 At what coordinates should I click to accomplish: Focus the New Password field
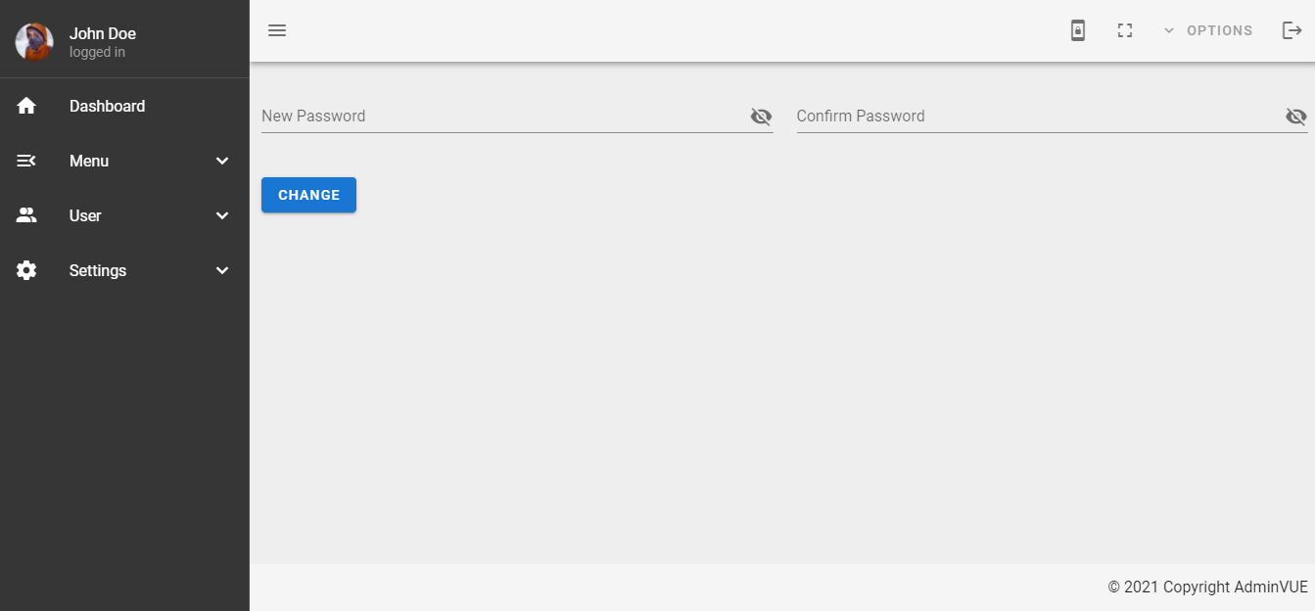click(x=501, y=117)
